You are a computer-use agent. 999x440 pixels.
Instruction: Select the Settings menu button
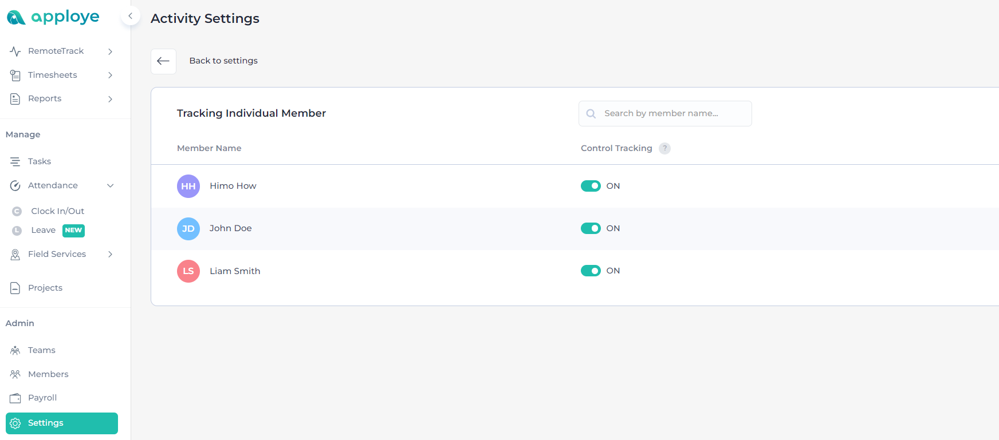point(62,423)
